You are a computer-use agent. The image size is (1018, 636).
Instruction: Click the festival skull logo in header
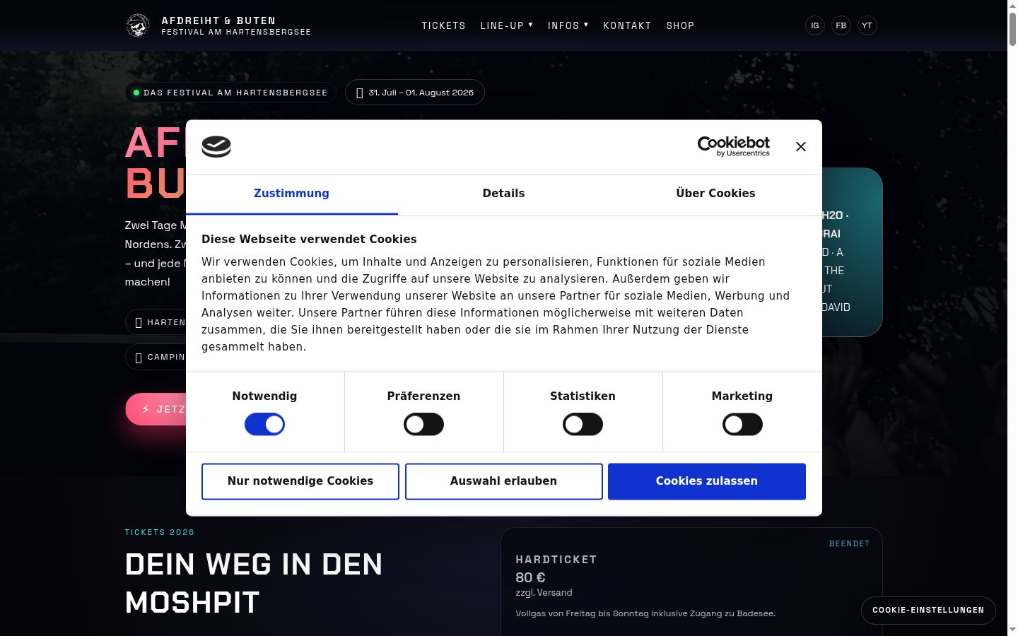click(x=138, y=25)
